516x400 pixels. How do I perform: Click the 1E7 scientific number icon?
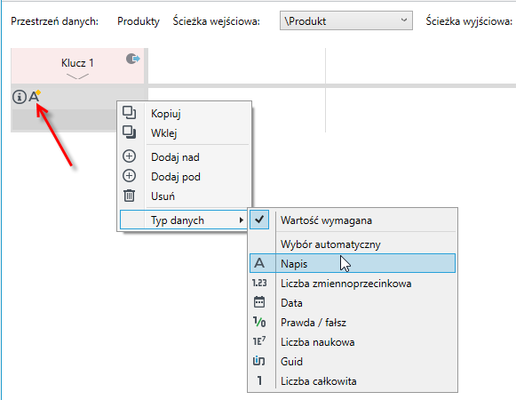click(259, 341)
